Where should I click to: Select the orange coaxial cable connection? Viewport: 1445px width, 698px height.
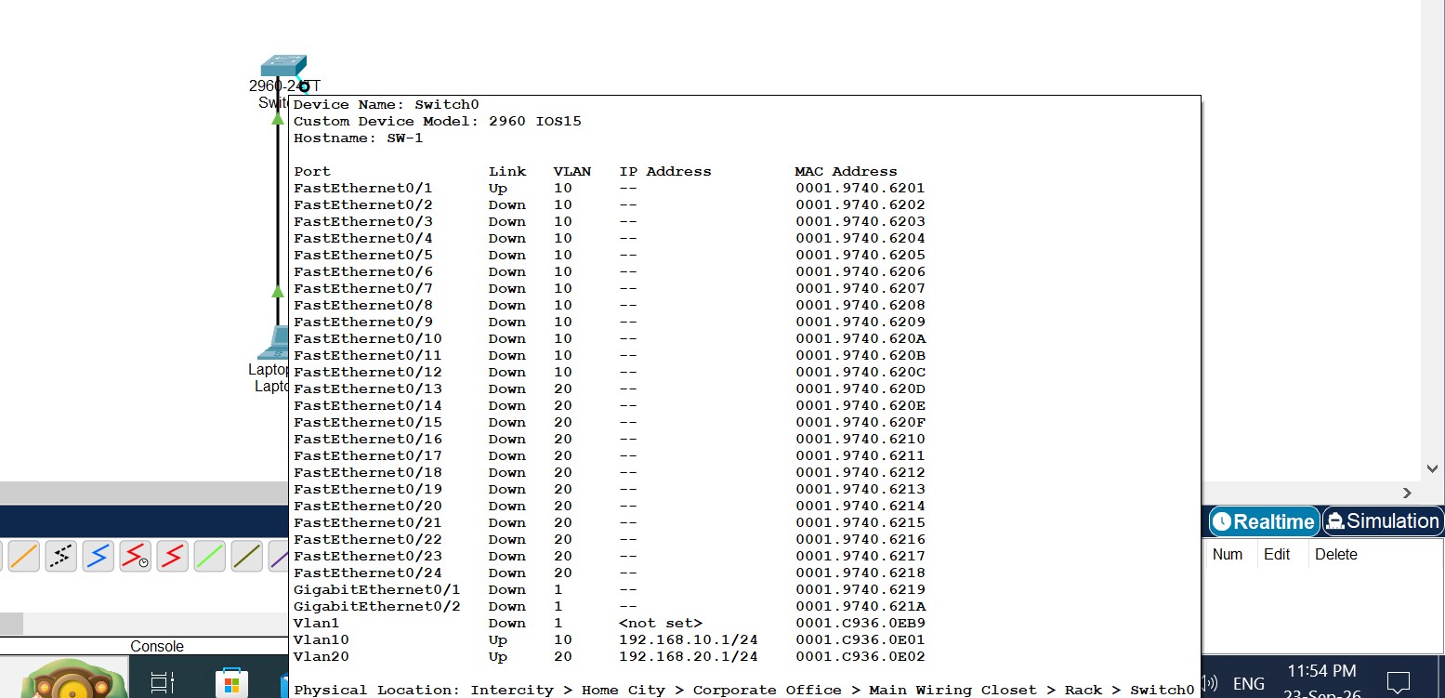pyautogui.click(x=22, y=556)
